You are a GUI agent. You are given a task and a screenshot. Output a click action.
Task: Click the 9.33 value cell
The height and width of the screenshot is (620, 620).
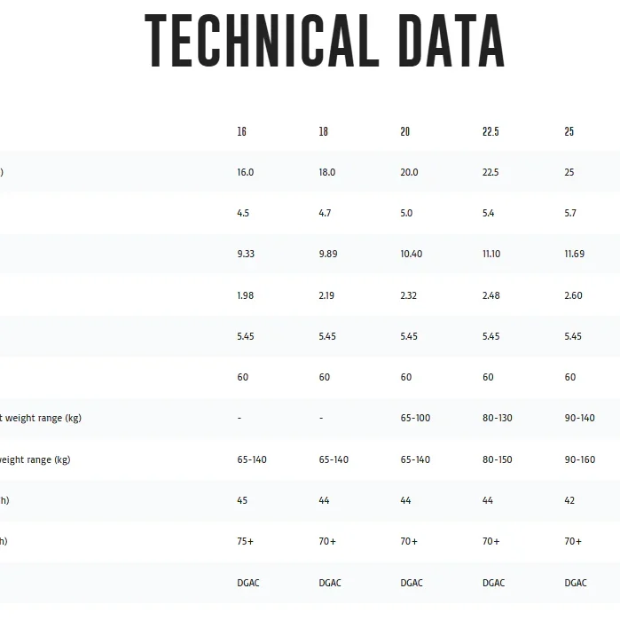246,254
